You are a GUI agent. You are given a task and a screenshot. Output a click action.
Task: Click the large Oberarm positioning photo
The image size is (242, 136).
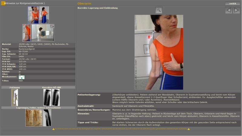tap(159, 52)
